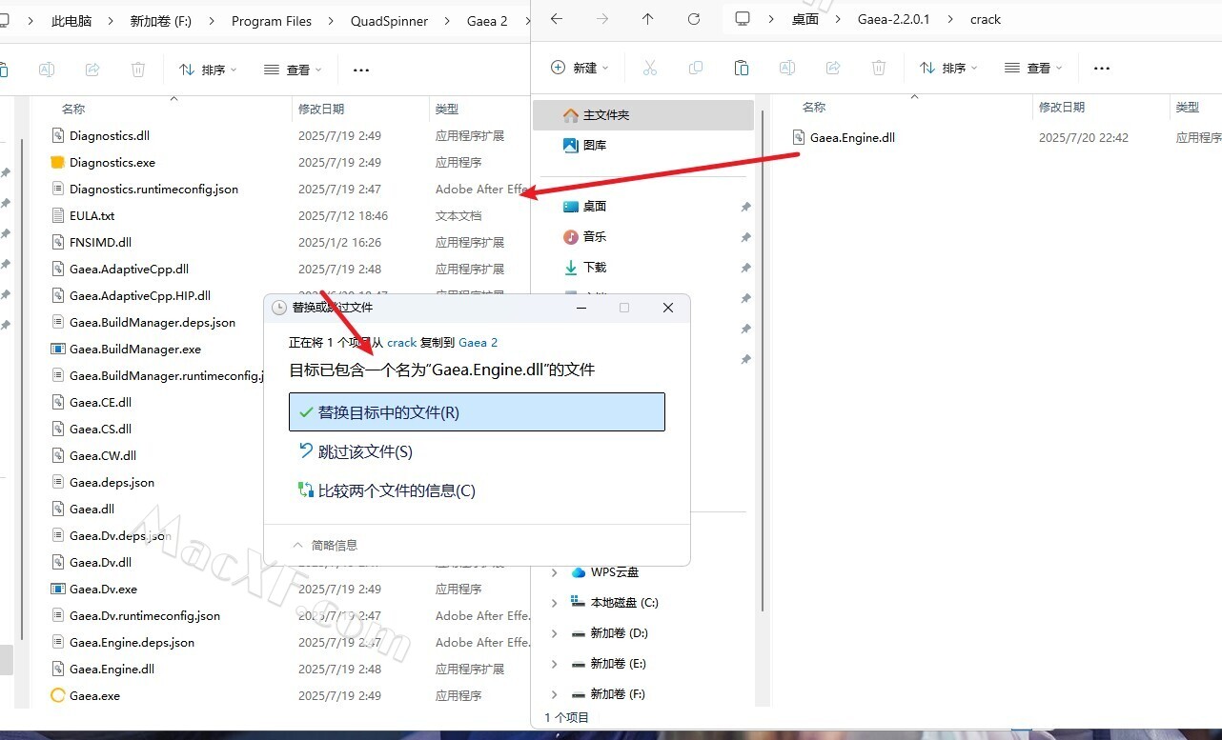Select Gaea.exe in the left file list
The width and height of the screenshot is (1222, 740).
[94, 695]
